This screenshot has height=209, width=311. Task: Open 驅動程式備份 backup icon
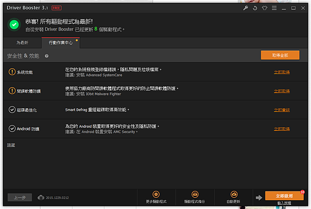point(195,195)
